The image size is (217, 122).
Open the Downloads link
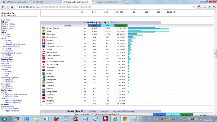pos(6,65)
